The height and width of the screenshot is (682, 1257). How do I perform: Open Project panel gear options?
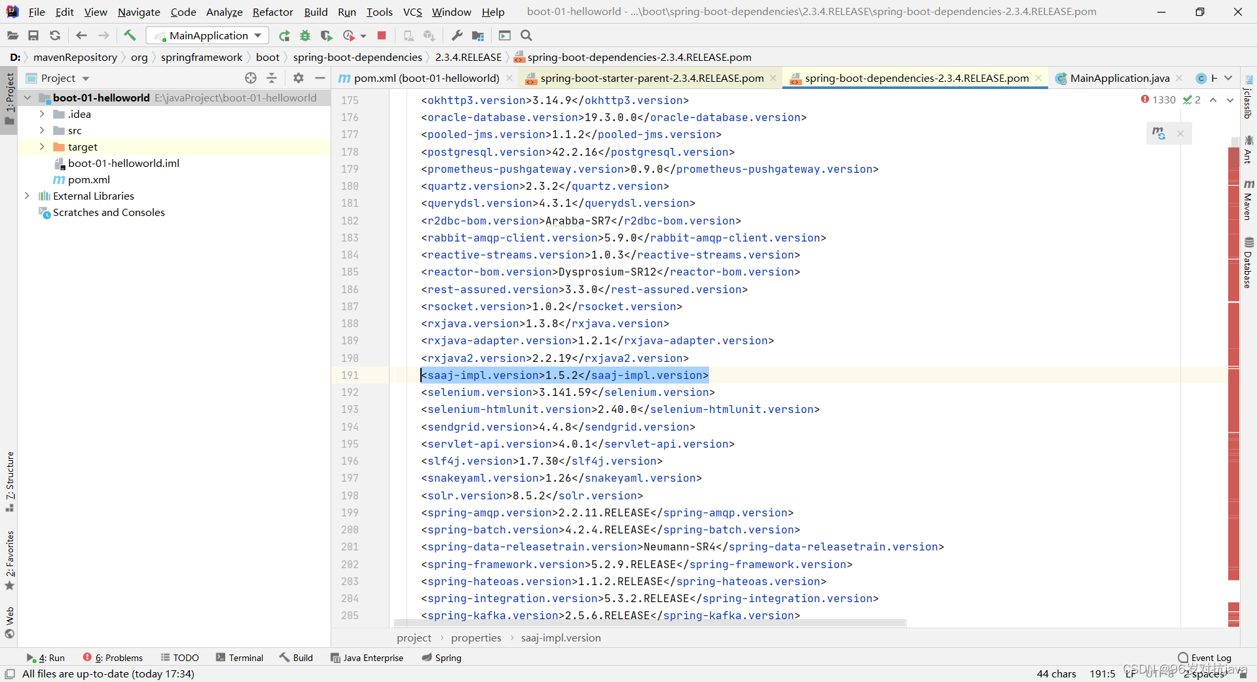tap(299, 78)
